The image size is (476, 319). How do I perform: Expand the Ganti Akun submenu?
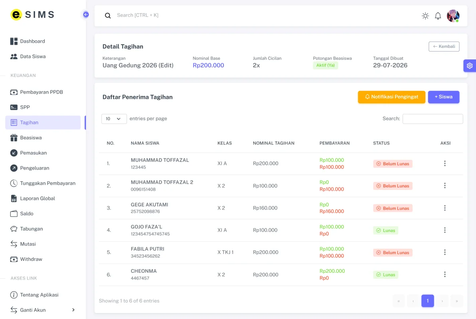(x=43, y=310)
